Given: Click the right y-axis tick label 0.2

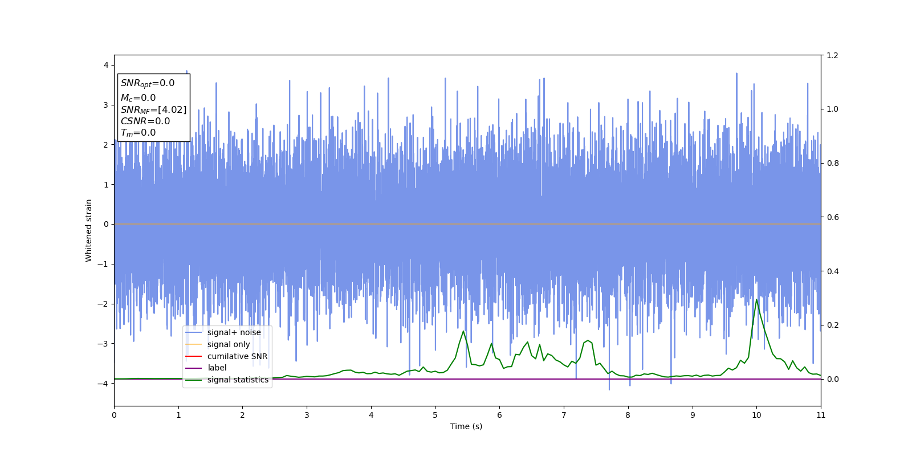Looking at the screenshot, I should [833, 325].
